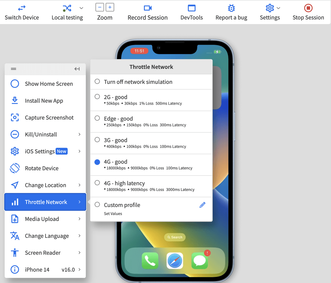Click the Set Values text
Viewport: 331px width, 283px height.
point(113,214)
